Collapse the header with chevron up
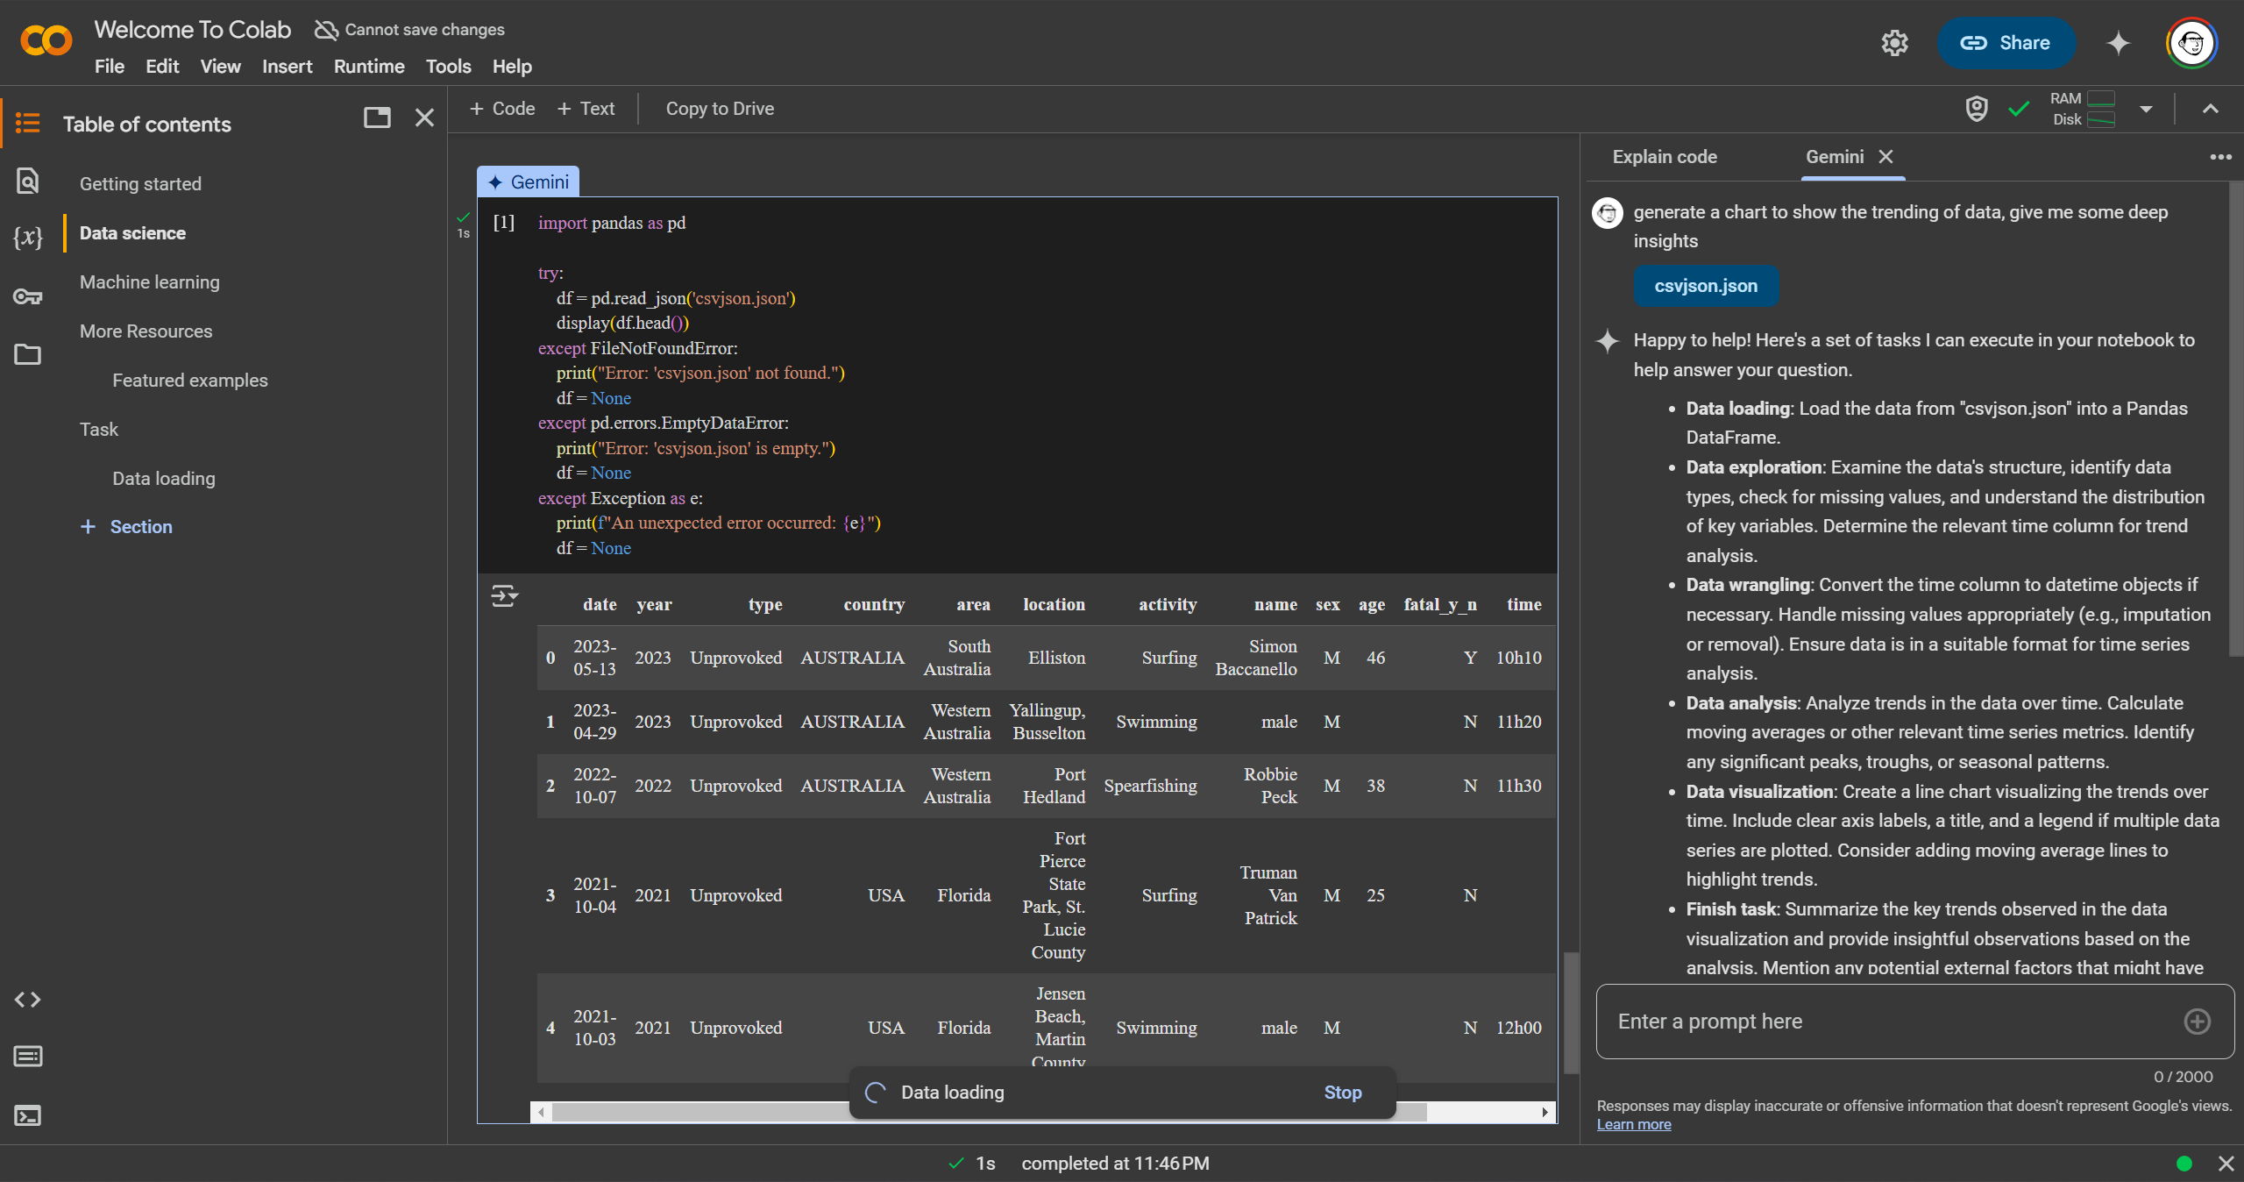This screenshot has width=2244, height=1182. point(2211,109)
